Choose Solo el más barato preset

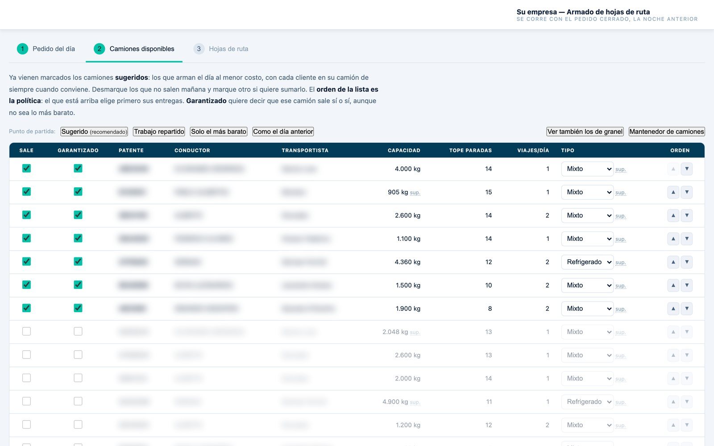(x=219, y=132)
